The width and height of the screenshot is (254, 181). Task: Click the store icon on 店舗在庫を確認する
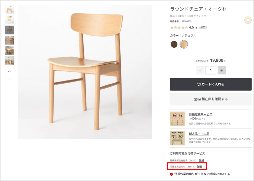(195, 99)
